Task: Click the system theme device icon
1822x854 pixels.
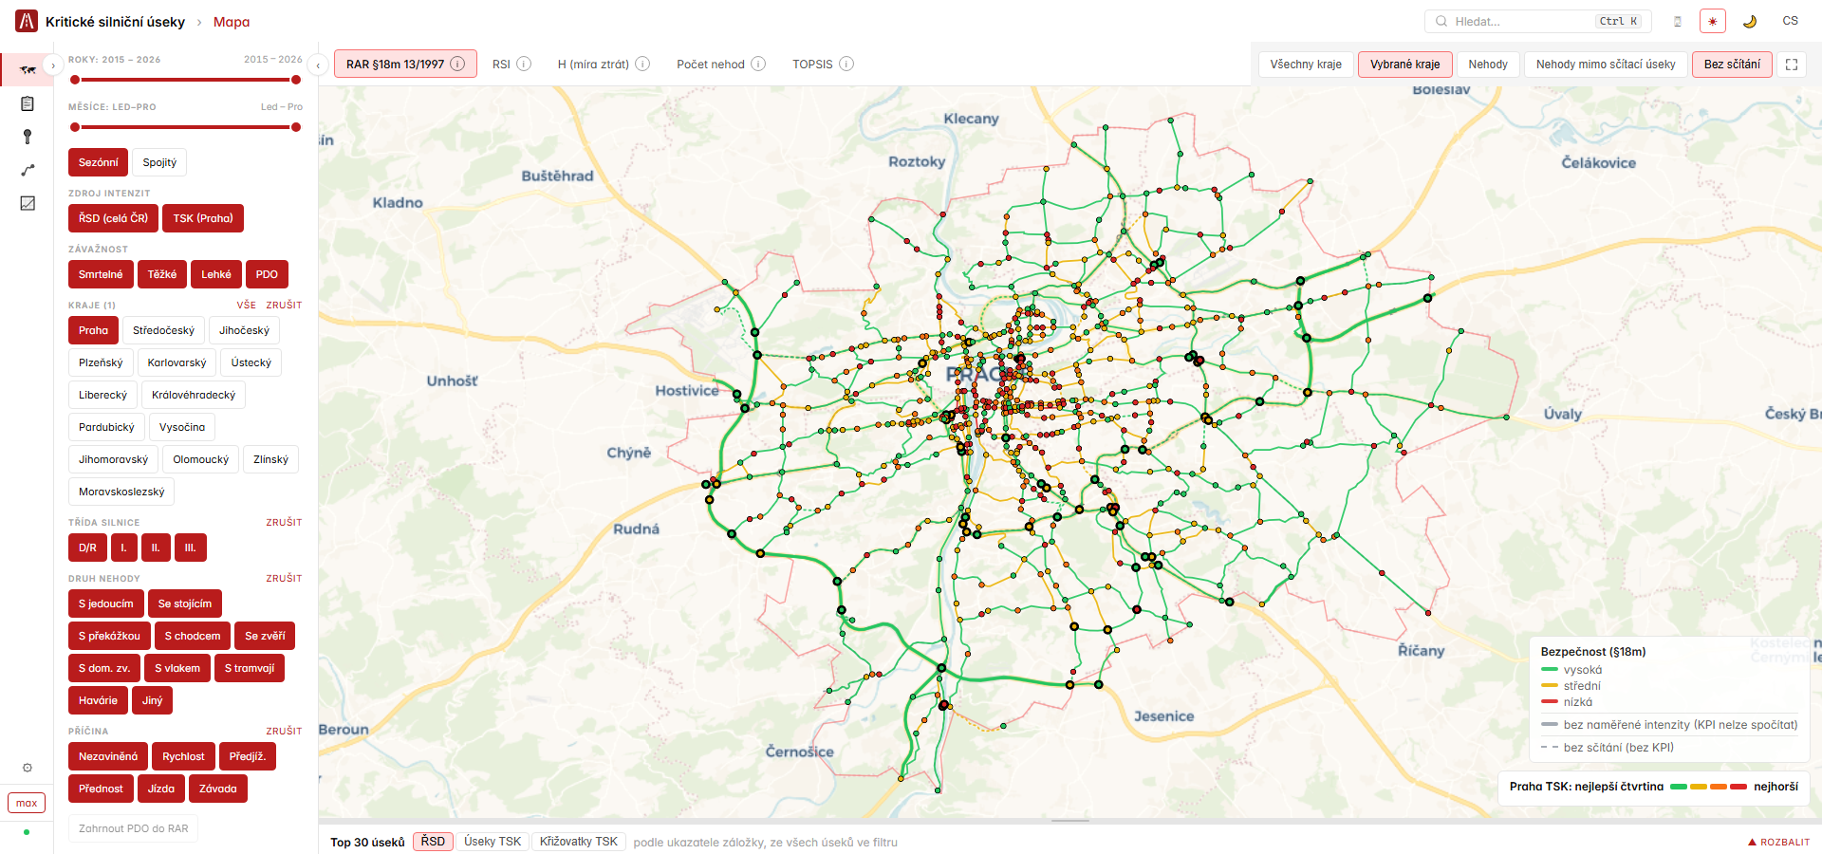Action: pos(1678,21)
